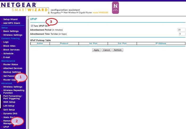This screenshot has height=129, width=186.
Task: Open E-mail settings link
Action: [x=7, y=57]
